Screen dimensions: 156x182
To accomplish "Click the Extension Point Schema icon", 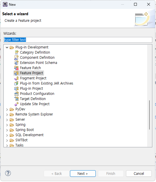I will click(x=17, y=63).
